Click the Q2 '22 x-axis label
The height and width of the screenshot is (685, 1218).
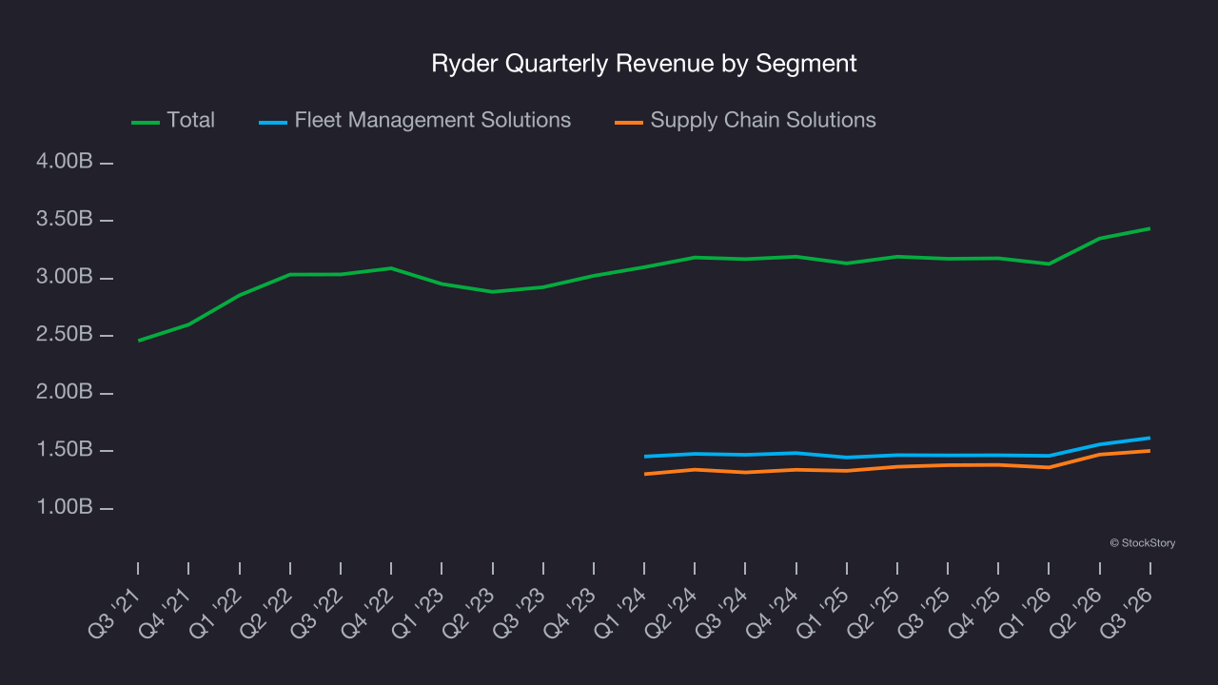(x=267, y=614)
